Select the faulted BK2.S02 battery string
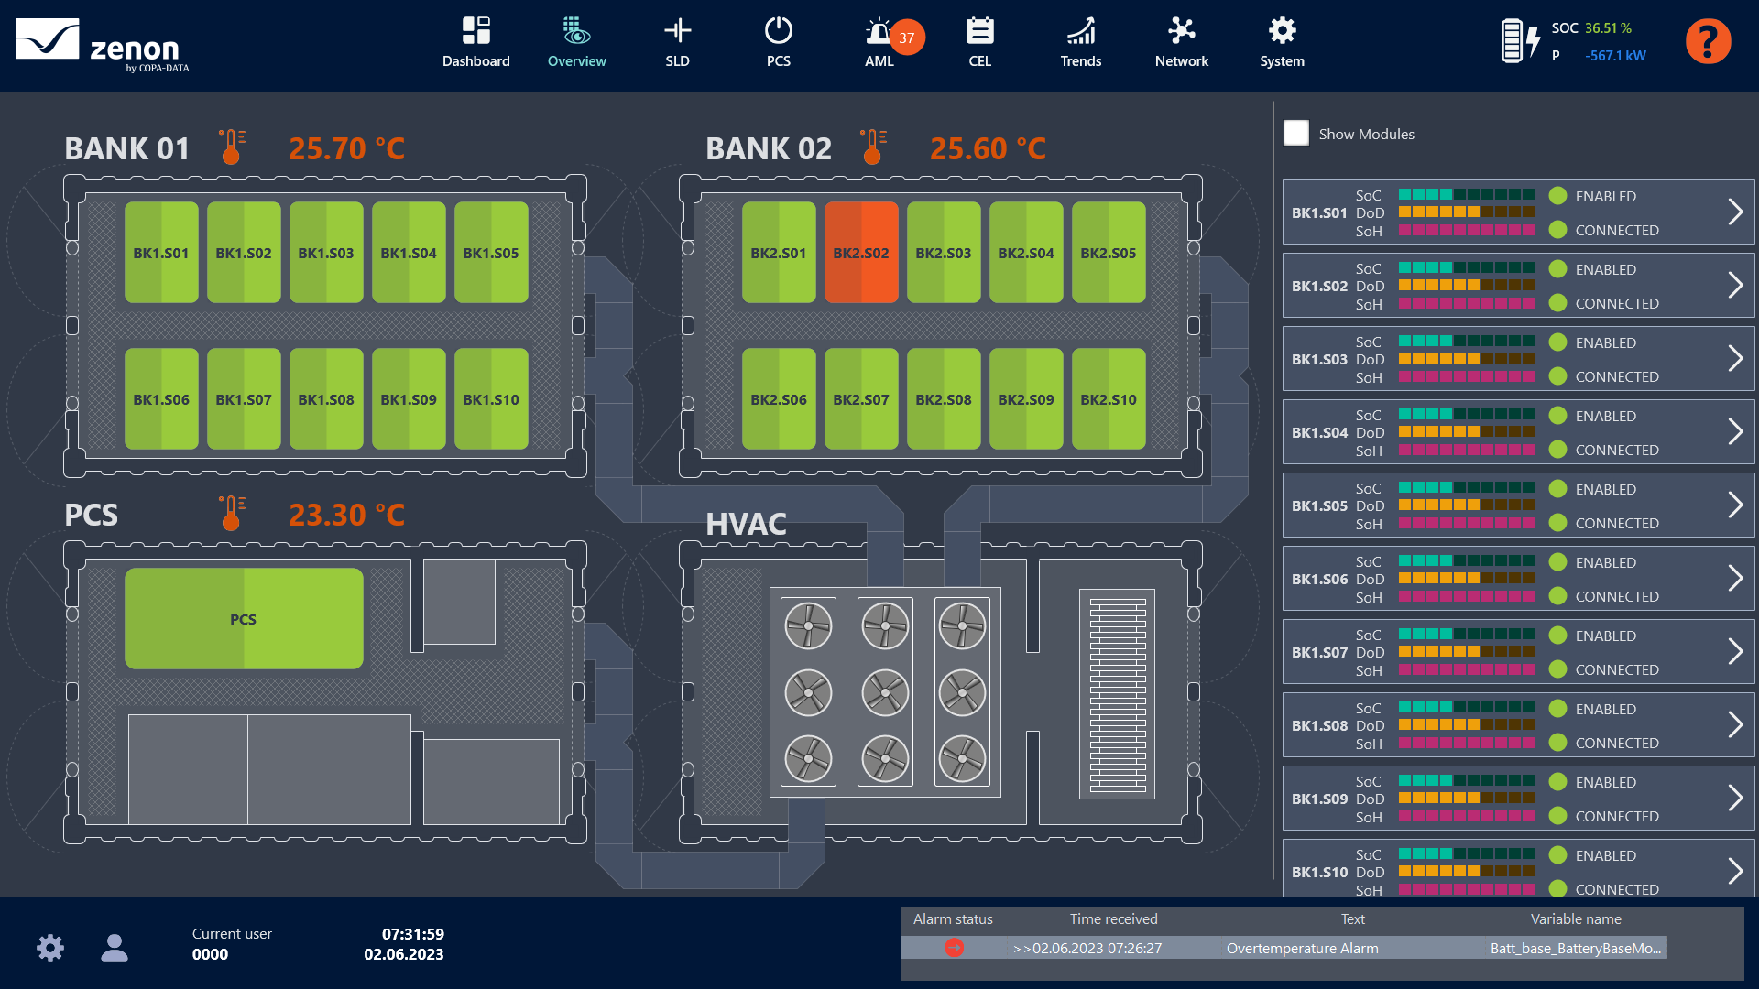This screenshot has height=989, width=1759. click(x=860, y=253)
